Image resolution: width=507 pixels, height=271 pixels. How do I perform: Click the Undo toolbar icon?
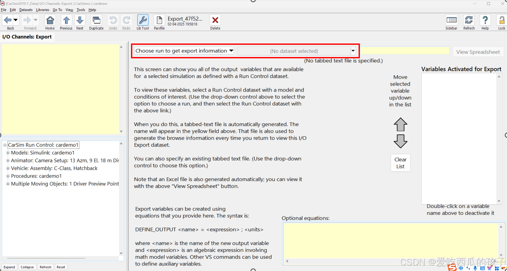[x=113, y=20]
